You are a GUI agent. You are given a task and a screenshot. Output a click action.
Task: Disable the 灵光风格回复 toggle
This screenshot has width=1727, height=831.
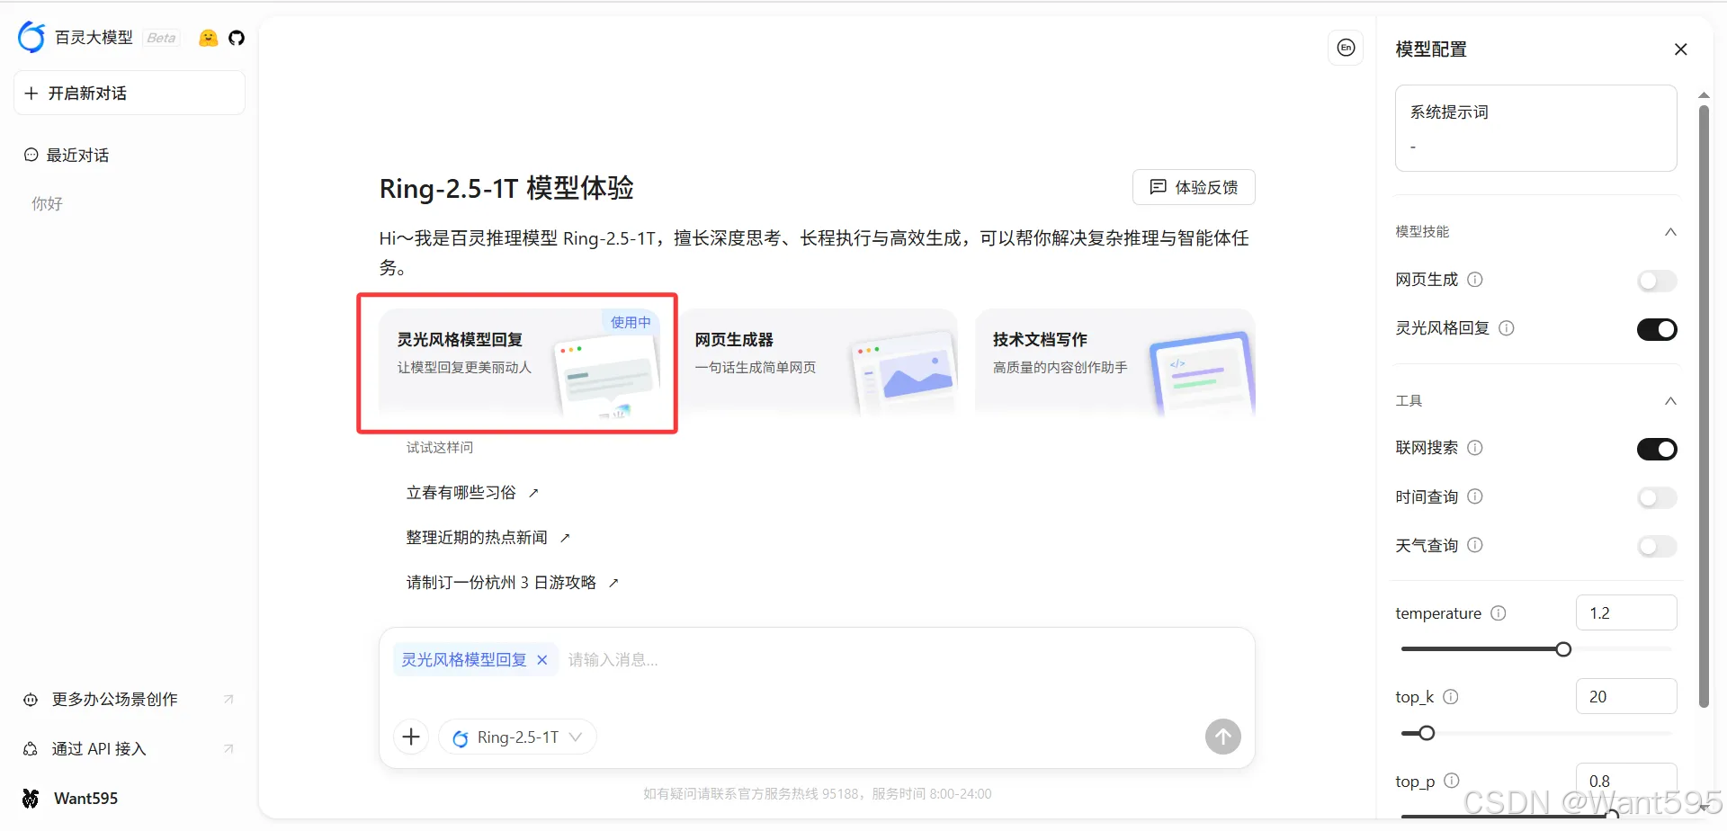coord(1657,328)
